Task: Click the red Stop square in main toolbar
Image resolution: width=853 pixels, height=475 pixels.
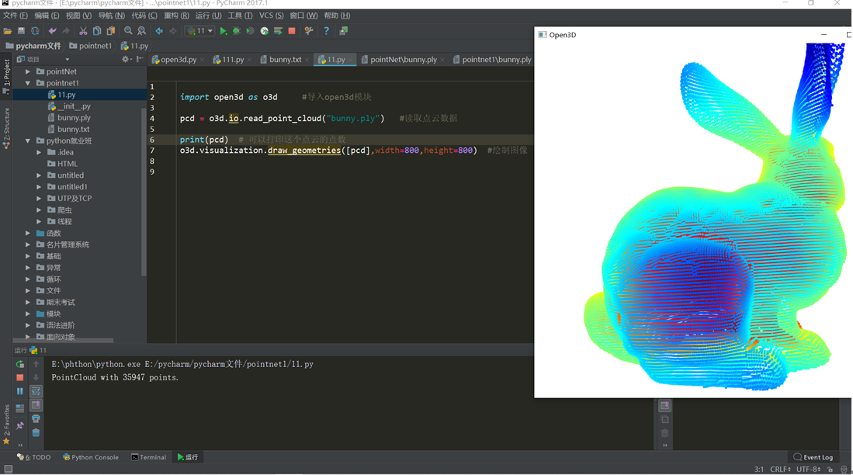Action: pos(292,31)
